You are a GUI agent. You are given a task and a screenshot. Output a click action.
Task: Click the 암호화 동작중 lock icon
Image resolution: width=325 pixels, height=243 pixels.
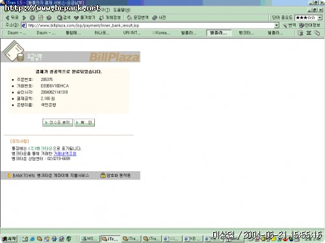point(103,175)
